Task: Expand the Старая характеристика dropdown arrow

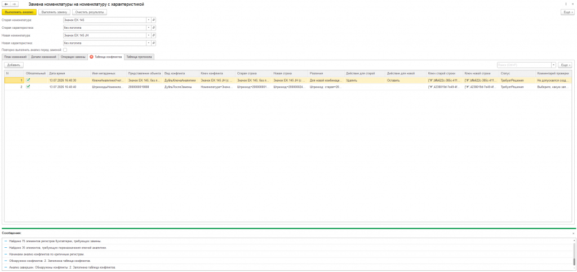Action: [x=149, y=28]
